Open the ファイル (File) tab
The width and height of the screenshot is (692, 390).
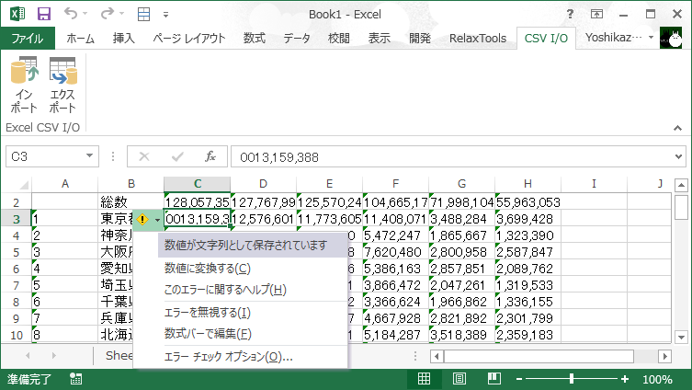28,39
